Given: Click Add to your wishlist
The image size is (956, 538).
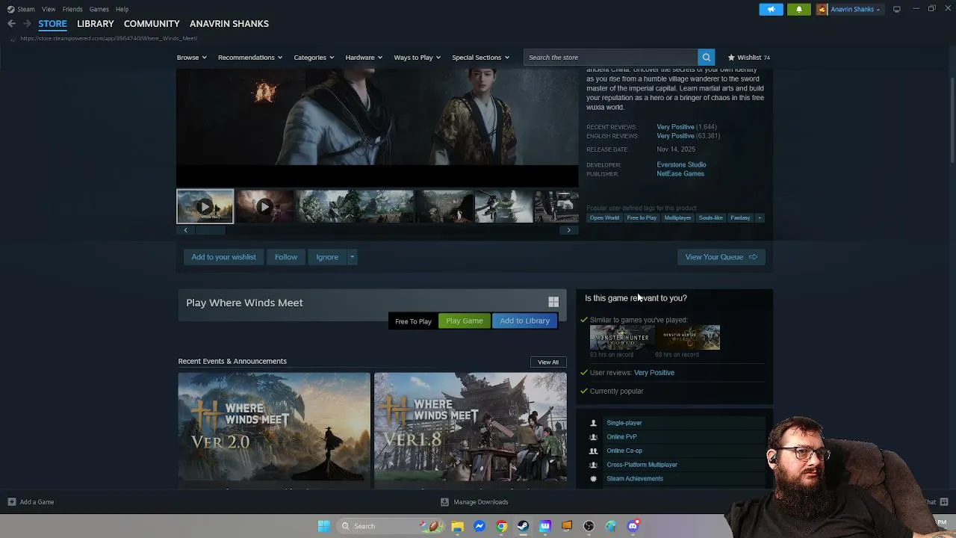Looking at the screenshot, I should (223, 257).
